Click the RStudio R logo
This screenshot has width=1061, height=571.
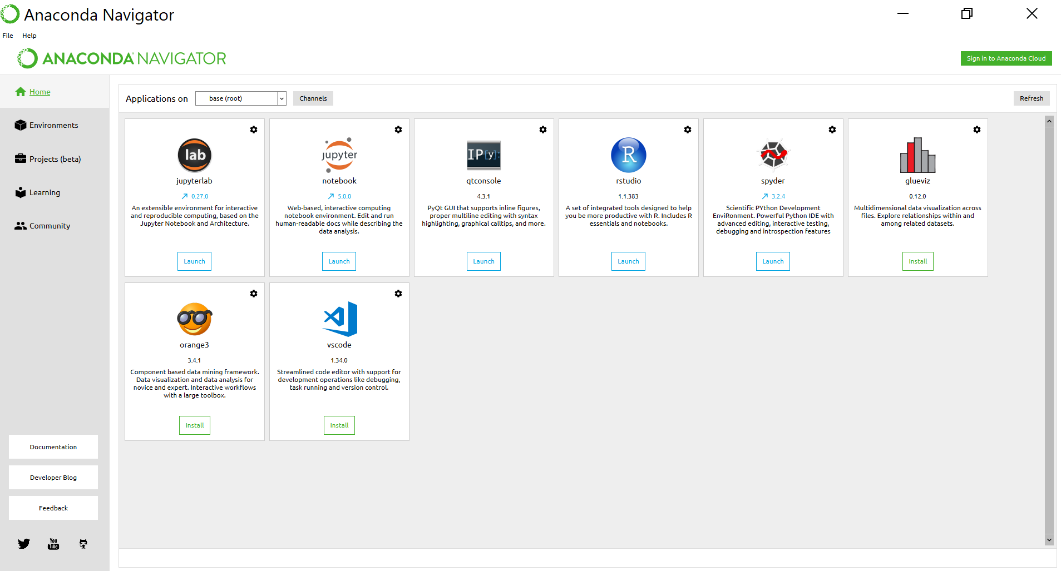[629, 155]
